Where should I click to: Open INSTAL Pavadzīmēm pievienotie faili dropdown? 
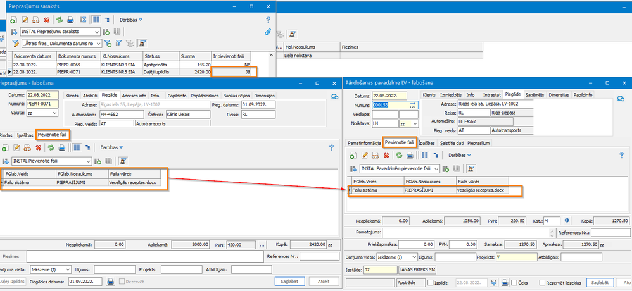click(436, 168)
